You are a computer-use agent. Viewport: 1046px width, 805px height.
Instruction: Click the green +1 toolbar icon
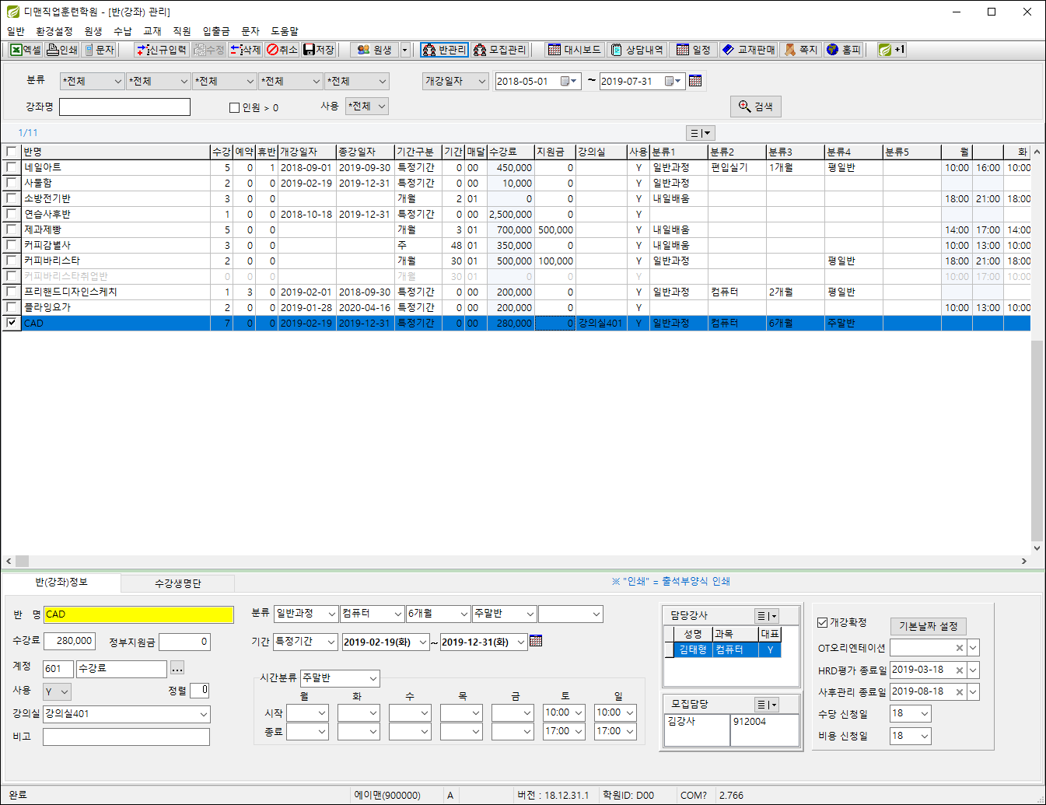pos(891,50)
